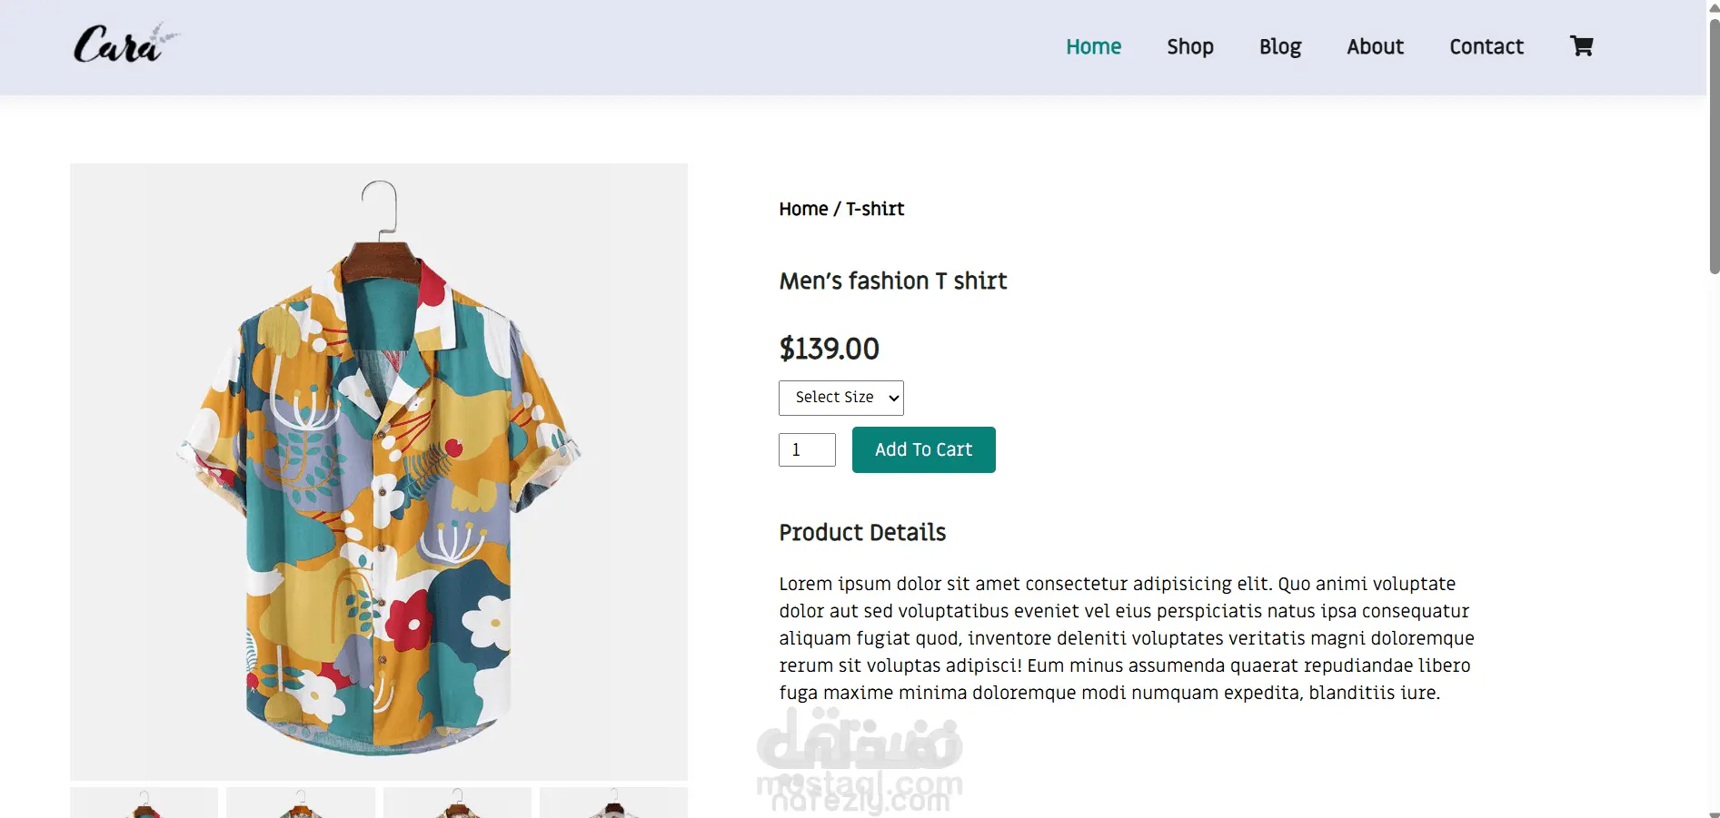
Task: Click the large colorful shirt product image
Action: point(379,471)
